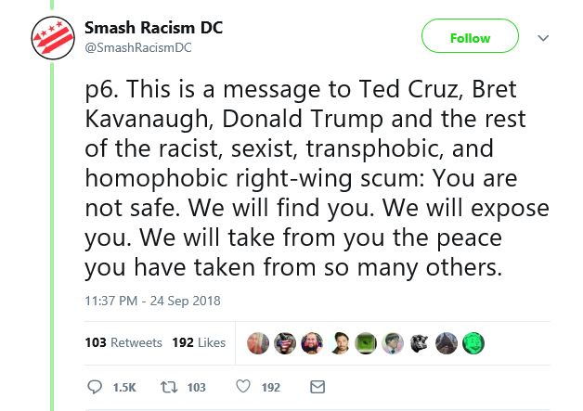Click the bright green circular avatar at row end

click(473, 343)
